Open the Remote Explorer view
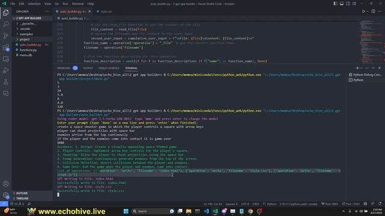 (5, 59)
